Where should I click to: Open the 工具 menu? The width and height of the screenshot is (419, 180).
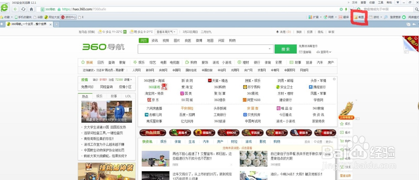380,3
